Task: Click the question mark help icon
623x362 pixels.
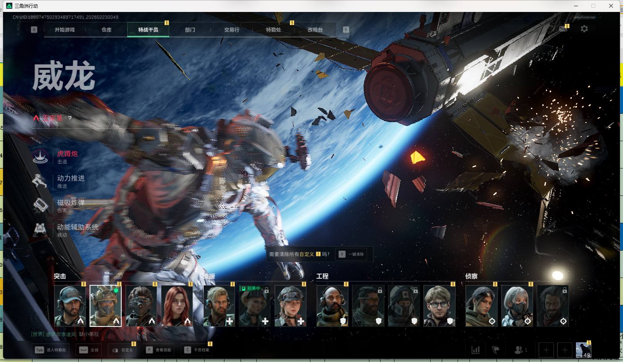Action: [x=70, y=118]
